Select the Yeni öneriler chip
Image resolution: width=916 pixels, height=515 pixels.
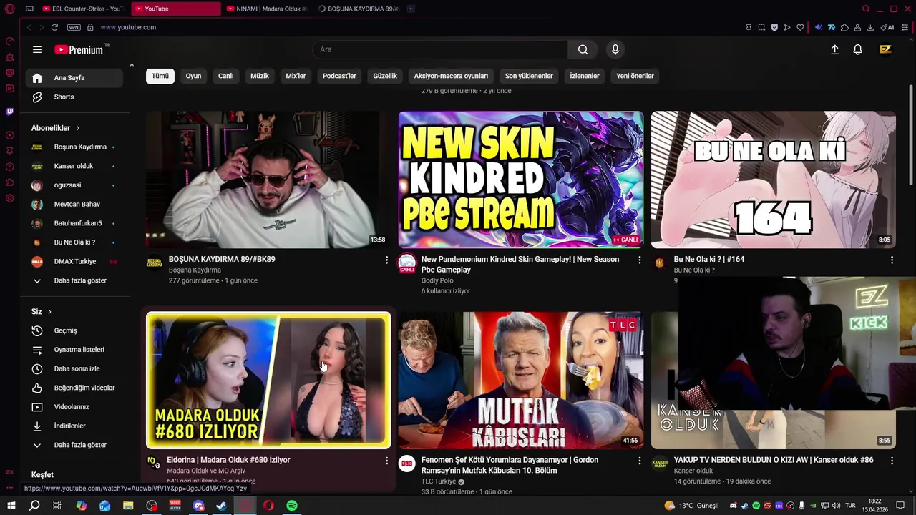[635, 76]
